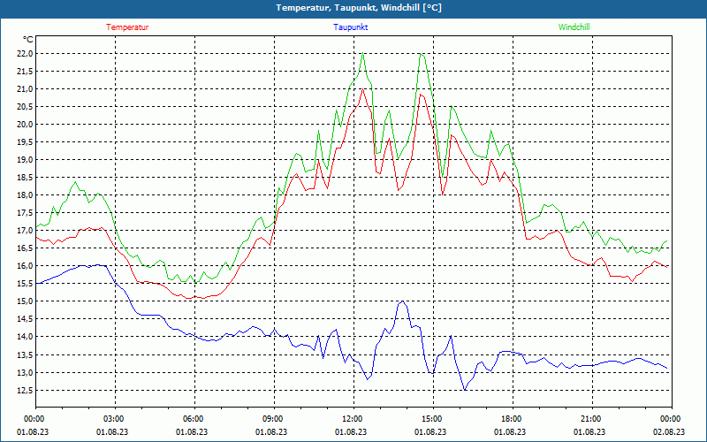Screen dimensions: 707x442
Task: Select the 21:00 time marker on x-axis
Action: 591,419
